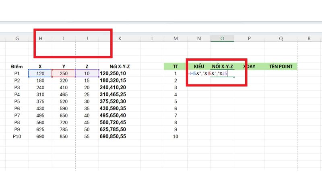Click the point label P9
This screenshot has height=181, width=322.
click(x=17, y=129)
